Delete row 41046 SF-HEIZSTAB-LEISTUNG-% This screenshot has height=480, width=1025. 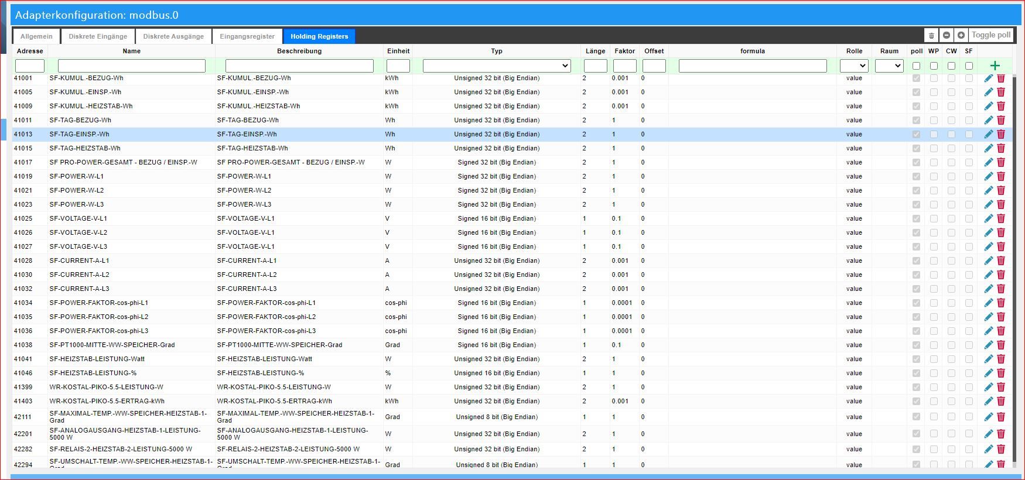[1001, 373]
